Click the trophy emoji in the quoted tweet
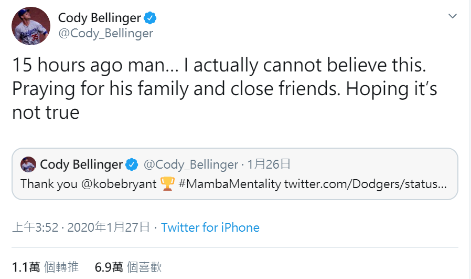 tap(167, 184)
